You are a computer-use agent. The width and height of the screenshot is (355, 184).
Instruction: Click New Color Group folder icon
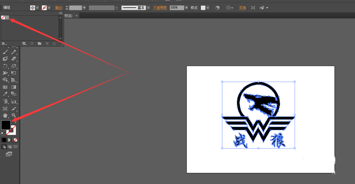40,44
